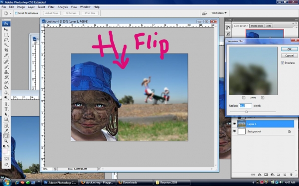299x186 pixels.
Task: Open the status bar info arrow menu
Action: click(x=99, y=169)
